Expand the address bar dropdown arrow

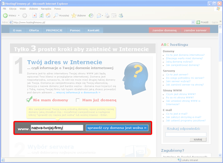tap(193, 22)
